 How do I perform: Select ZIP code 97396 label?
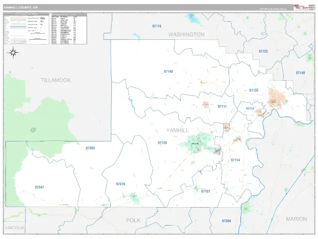(90, 148)
